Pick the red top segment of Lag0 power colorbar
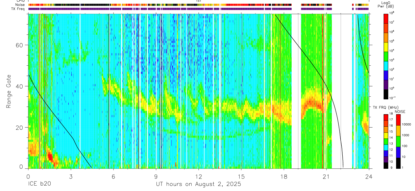This screenshot has width=415, height=191. click(386, 18)
